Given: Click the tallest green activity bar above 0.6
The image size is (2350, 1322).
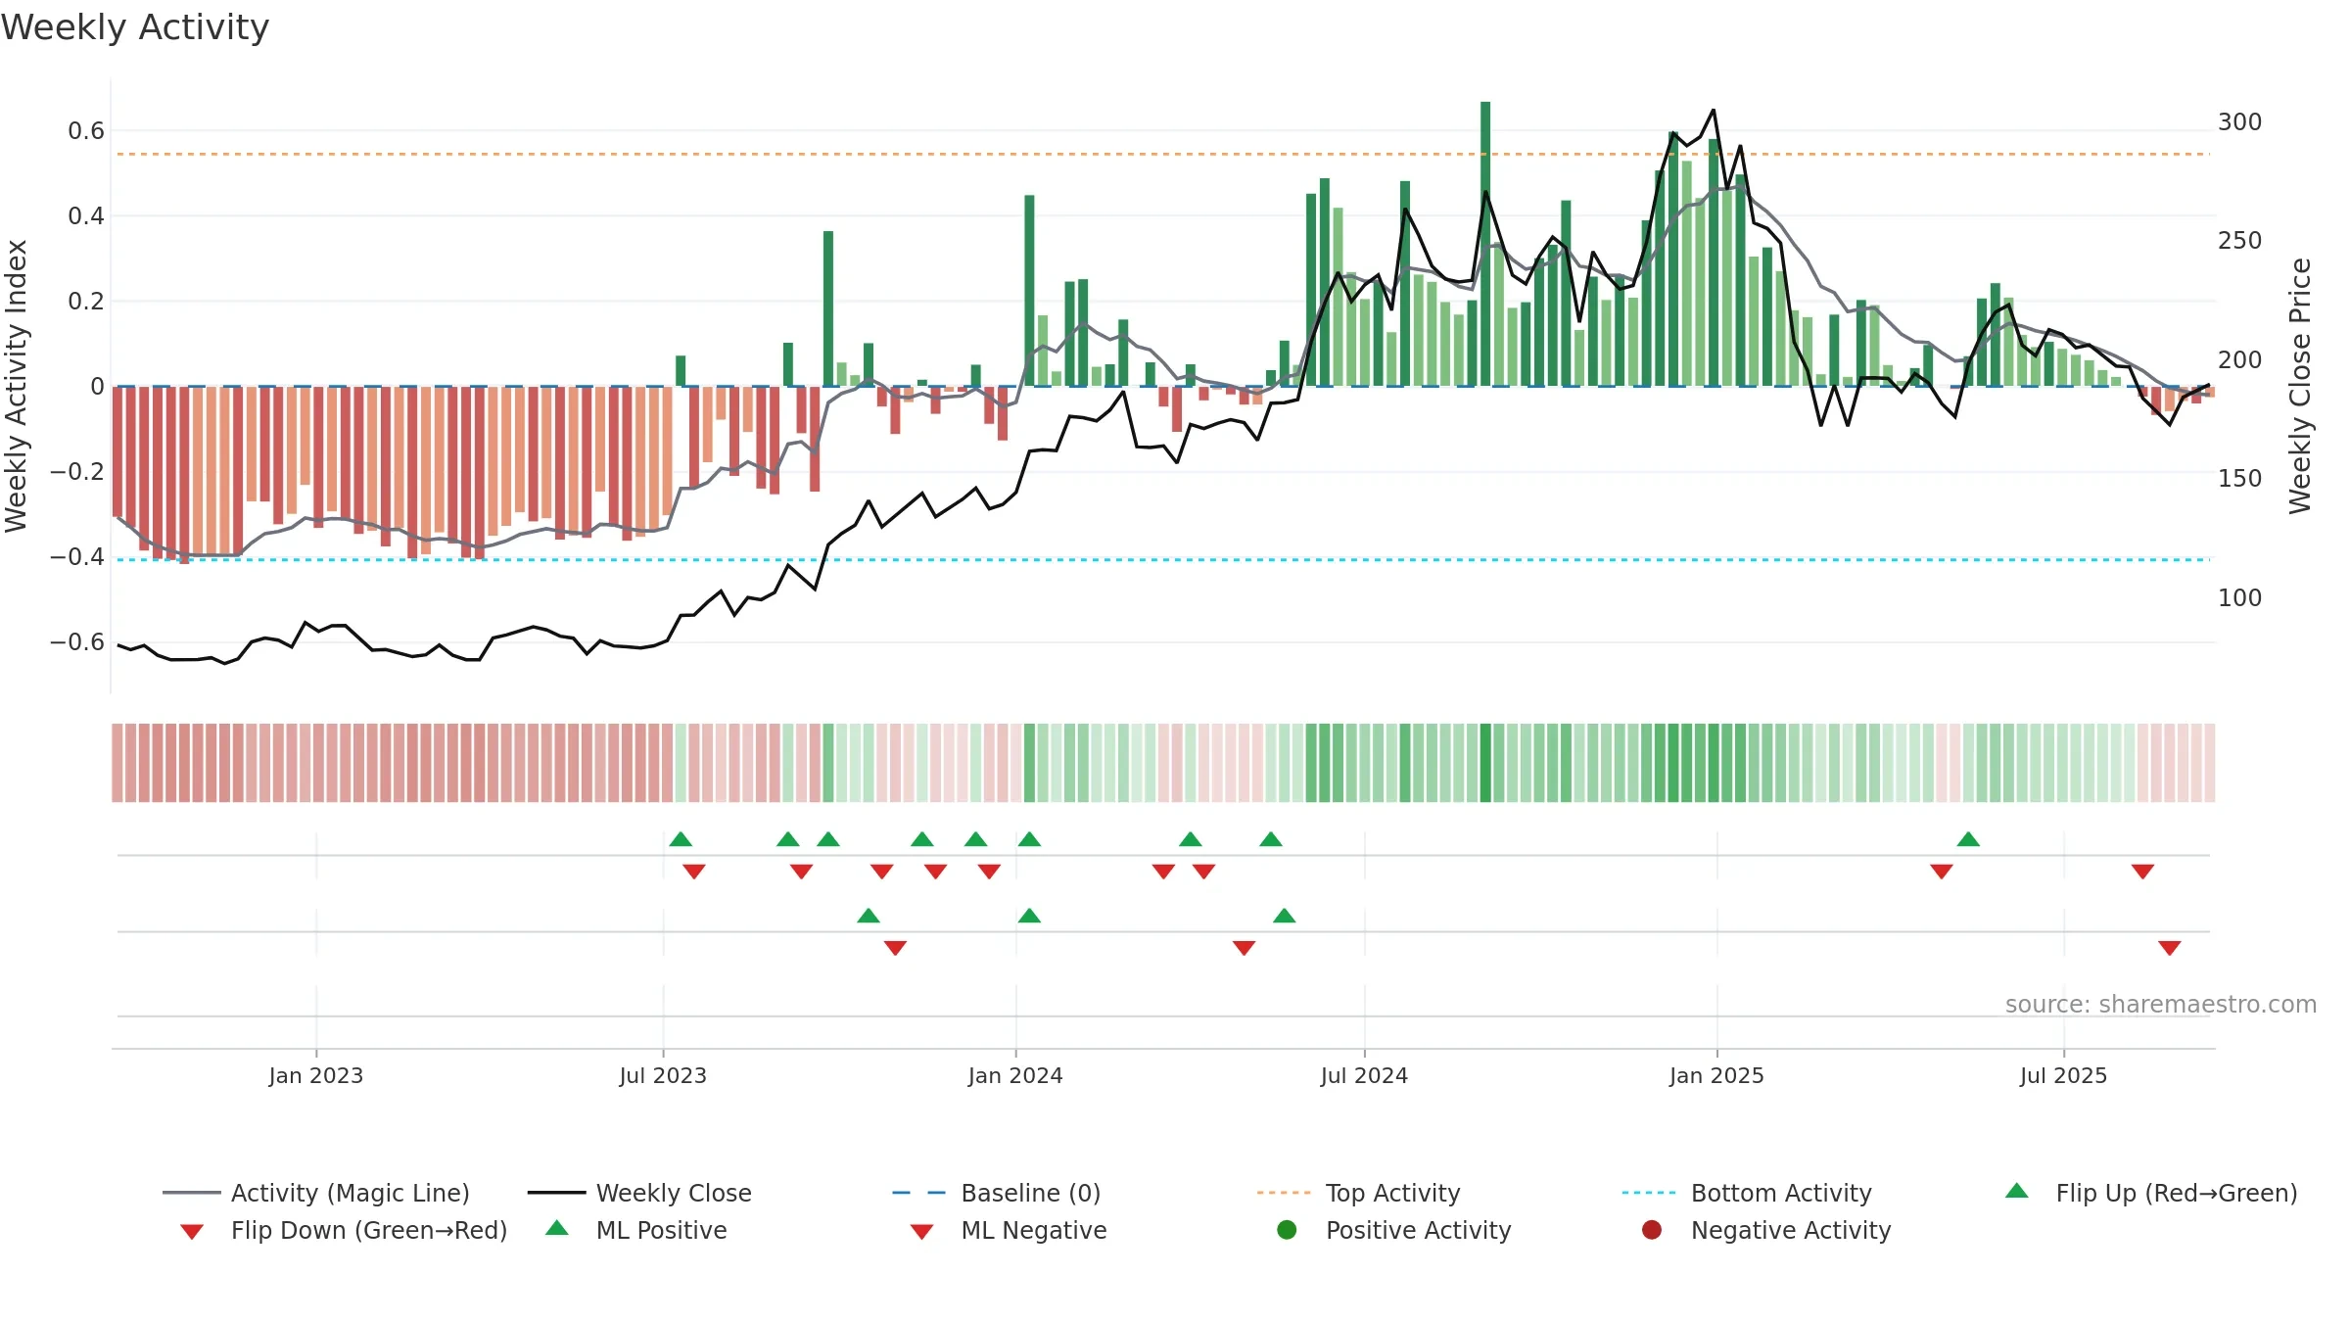Looking at the screenshot, I should tap(1485, 244).
